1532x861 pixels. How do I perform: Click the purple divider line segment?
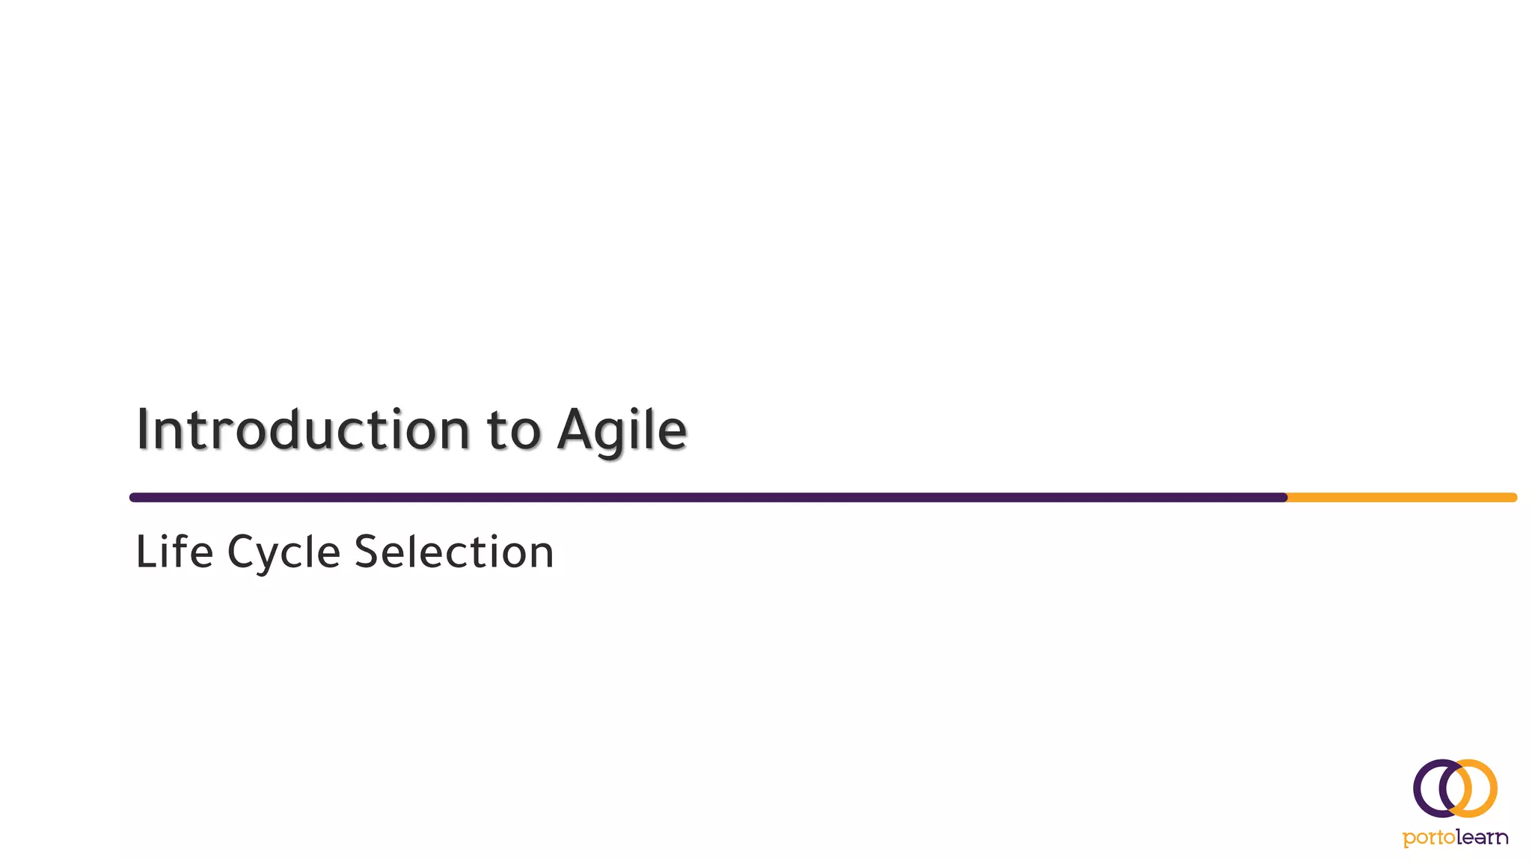pyautogui.click(x=708, y=497)
